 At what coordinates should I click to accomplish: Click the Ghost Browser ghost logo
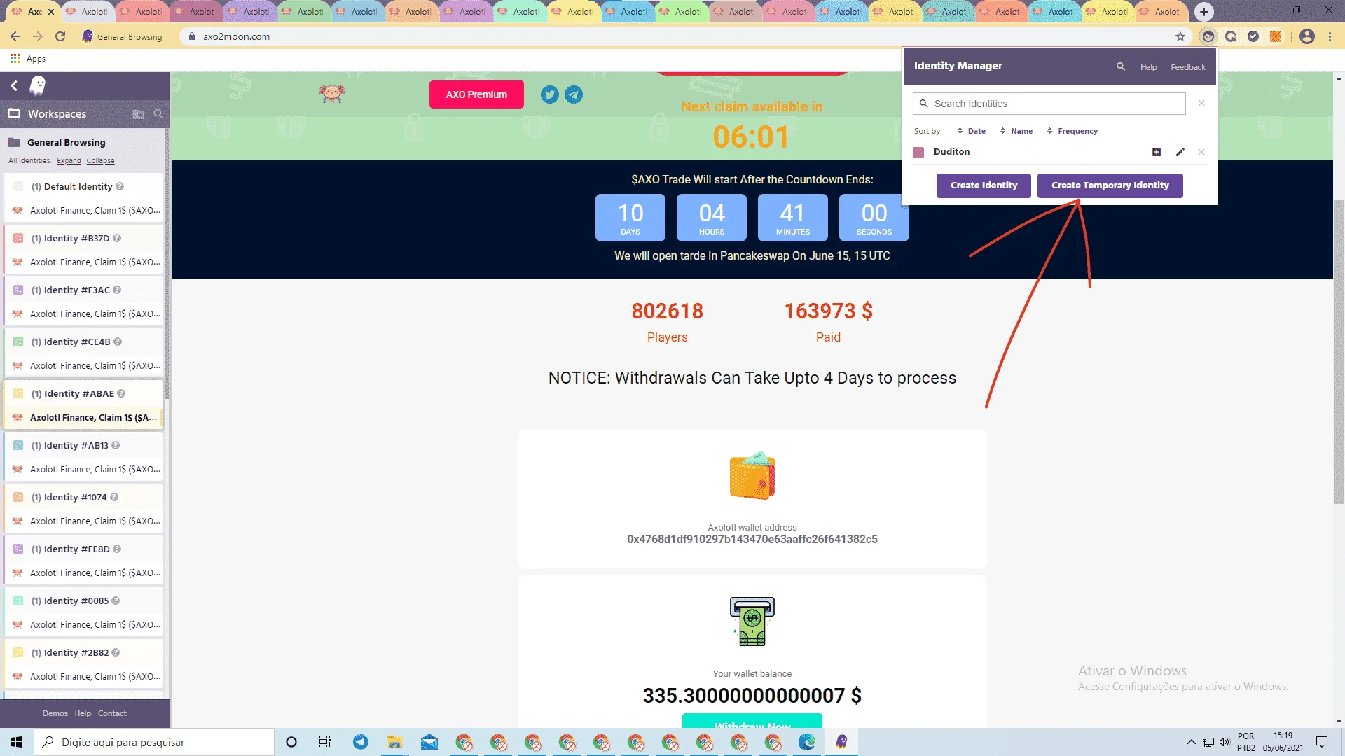pyautogui.click(x=38, y=85)
